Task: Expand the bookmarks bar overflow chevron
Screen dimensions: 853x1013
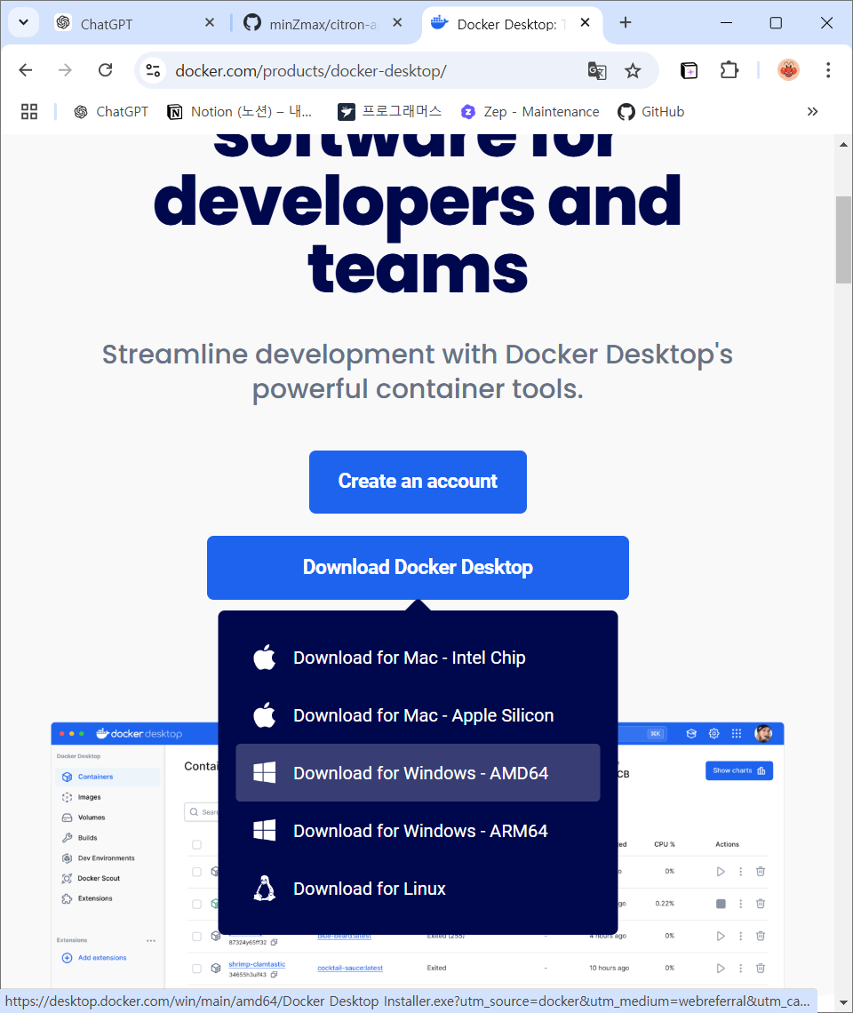Action: pyautogui.click(x=812, y=111)
